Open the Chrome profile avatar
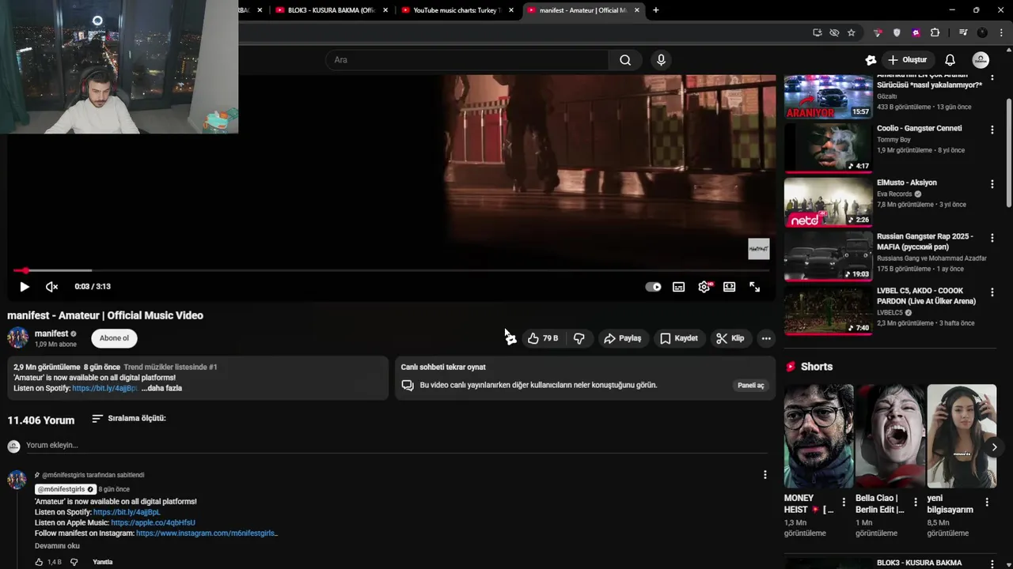Viewport: 1013px width, 569px height. pyautogui.click(x=982, y=32)
